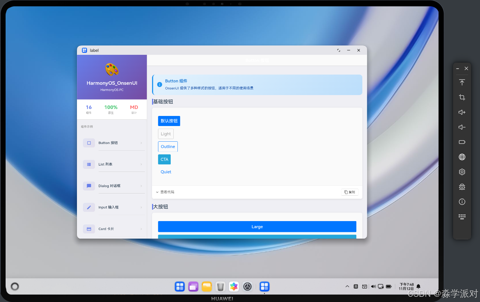Click the emulator globe network icon
Screen dimensions: 480x302
tap(462, 157)
